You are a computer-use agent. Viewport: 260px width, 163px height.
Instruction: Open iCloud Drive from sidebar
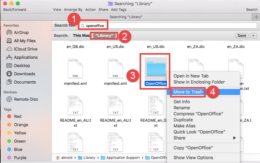(x=22, y=49)
